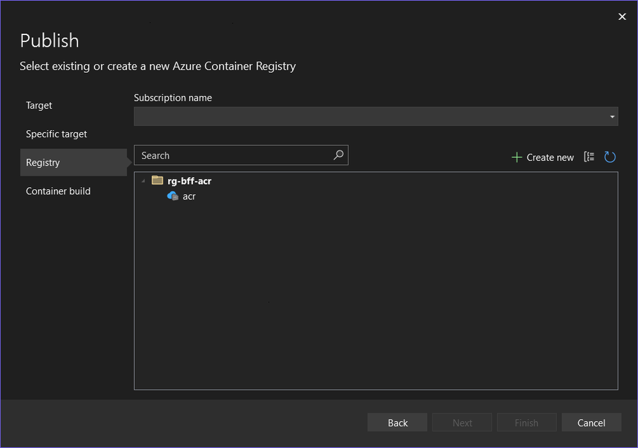Focus the Search input field
This screenshot has height=448, width=638.
point(234,155)
